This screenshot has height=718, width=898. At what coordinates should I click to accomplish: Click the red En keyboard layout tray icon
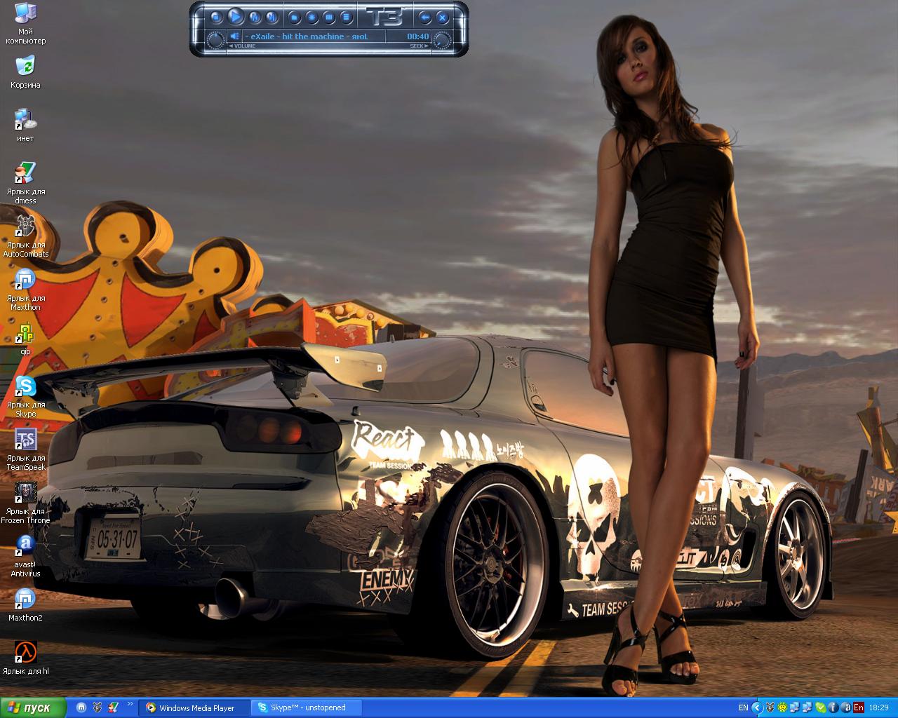click(858, 707)
